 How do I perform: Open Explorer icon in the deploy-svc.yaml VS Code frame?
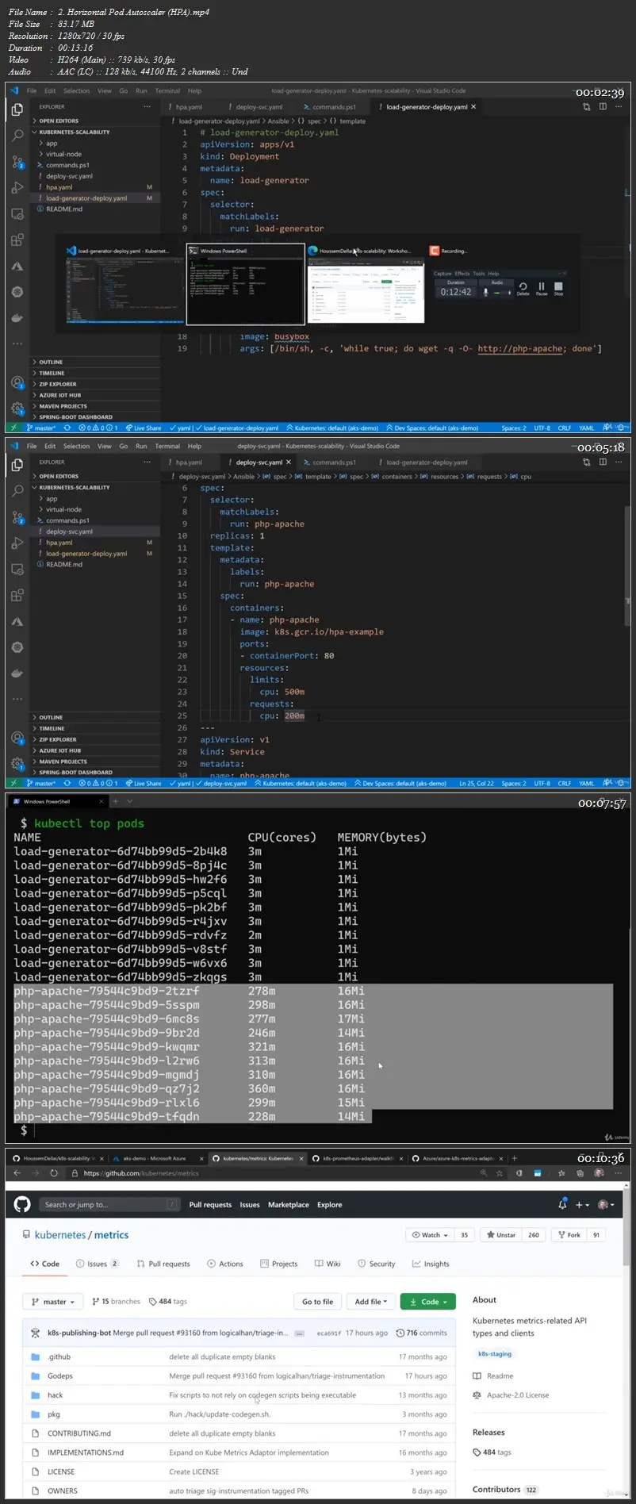[x=17, y=465]
